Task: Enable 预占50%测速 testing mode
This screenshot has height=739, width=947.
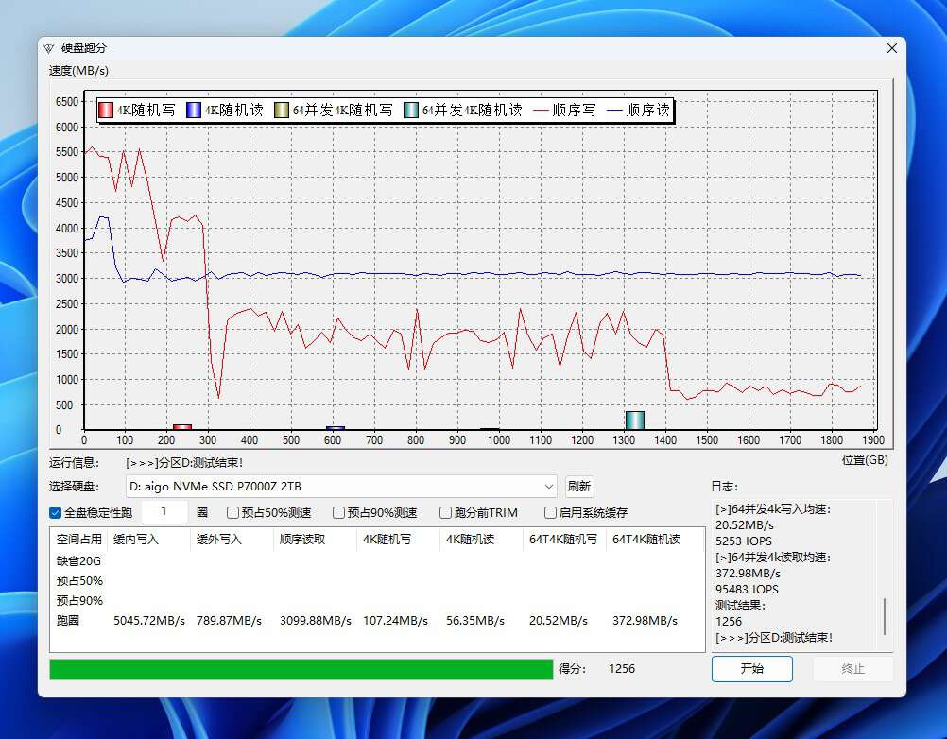Action: (x=232, y=512)
